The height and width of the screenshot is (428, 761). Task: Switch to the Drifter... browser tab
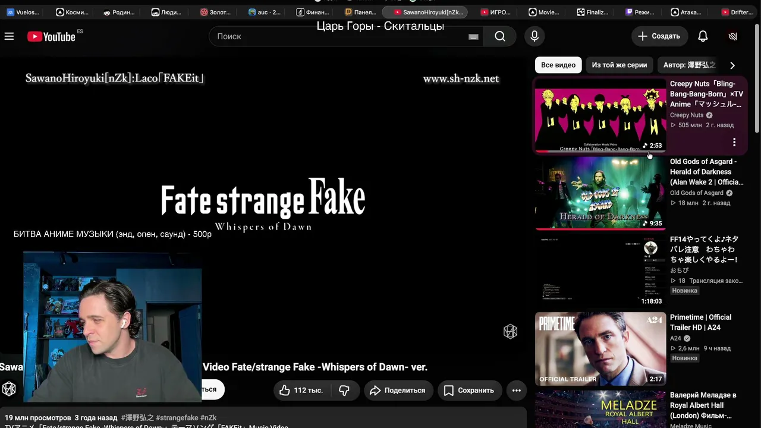(x=737, y=12)
